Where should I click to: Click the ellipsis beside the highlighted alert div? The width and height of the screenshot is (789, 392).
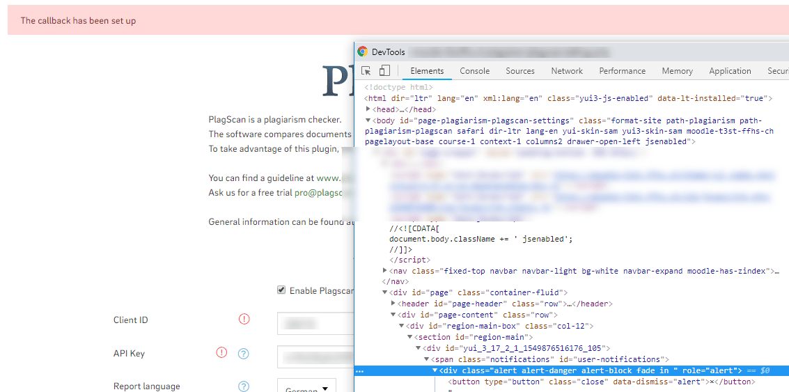tap(359, 371)
